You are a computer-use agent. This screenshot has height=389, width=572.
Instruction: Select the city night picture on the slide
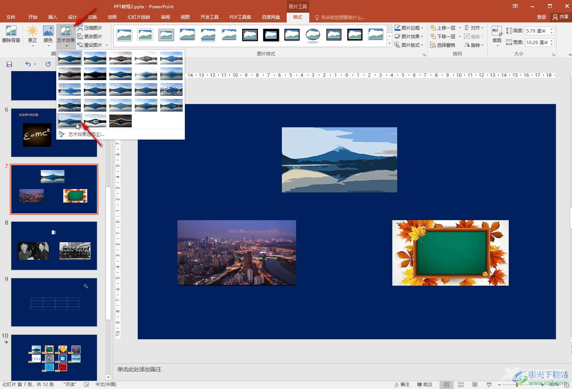click(x=237, y=253)
